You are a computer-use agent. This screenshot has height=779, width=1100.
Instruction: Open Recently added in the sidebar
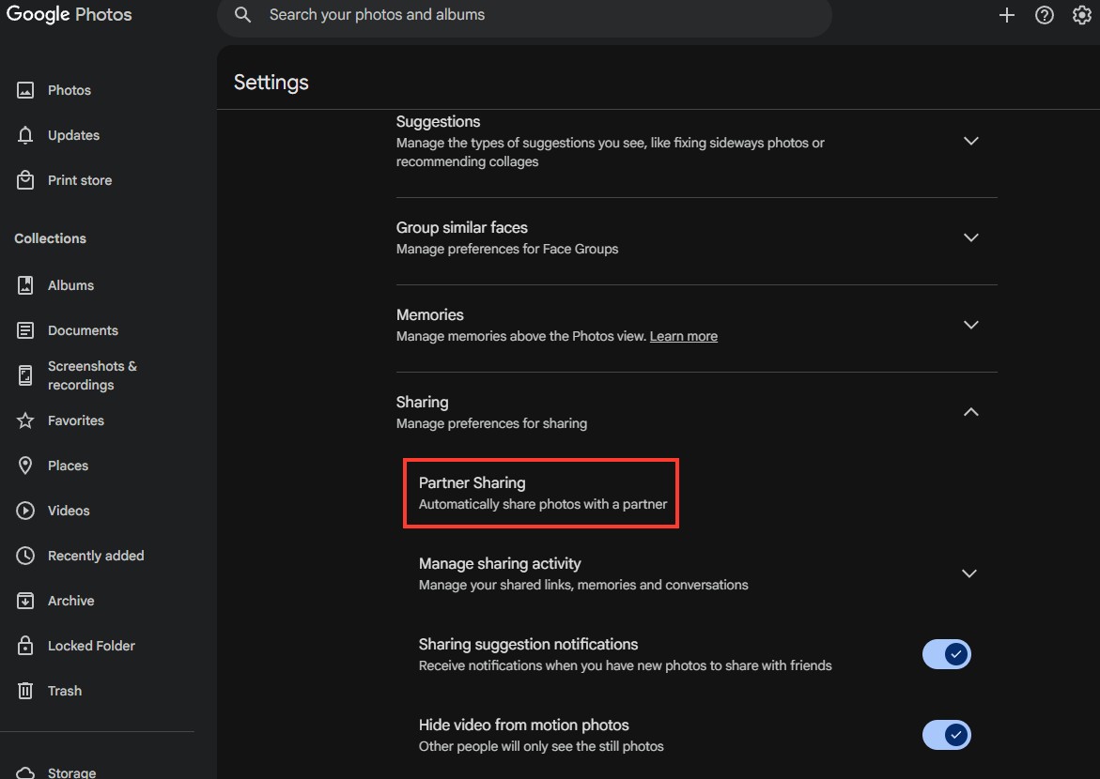96,556
